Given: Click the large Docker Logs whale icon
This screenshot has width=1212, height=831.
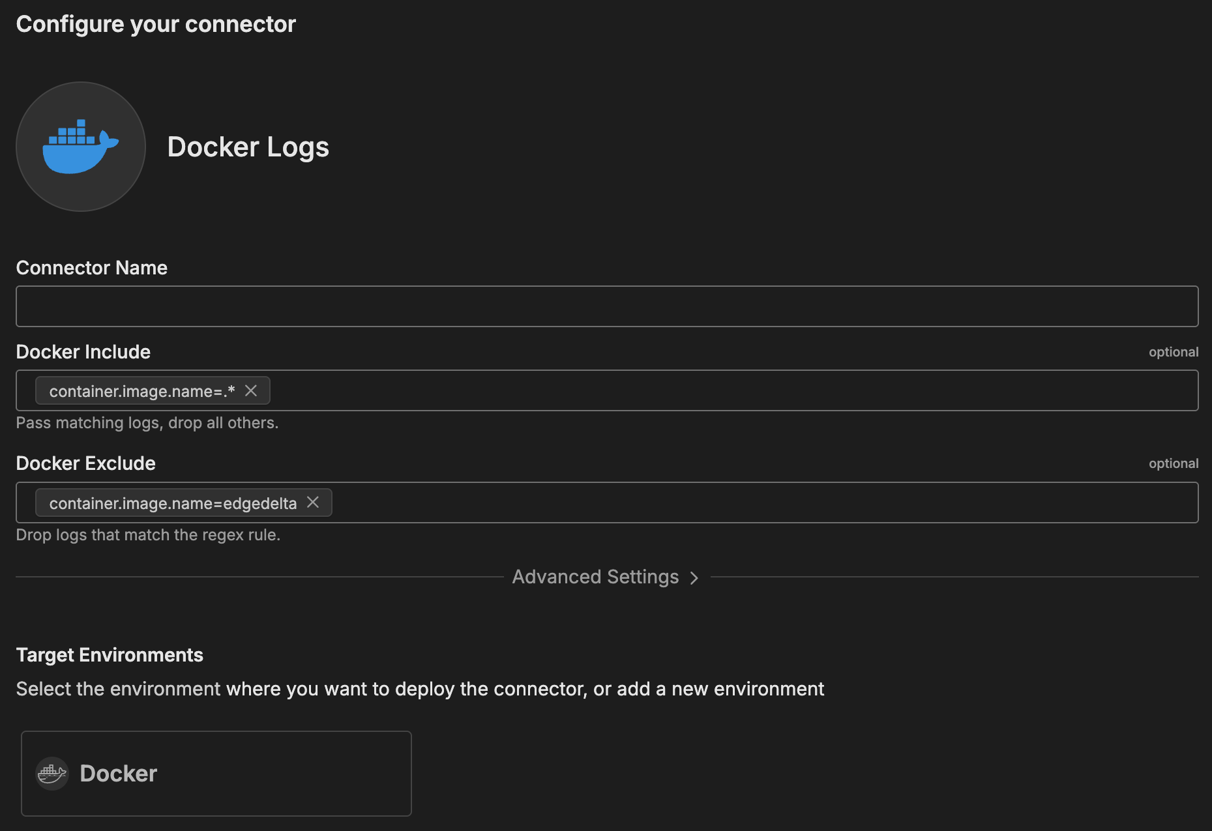Looking at the screenshot, I should (x=80, y=147).
